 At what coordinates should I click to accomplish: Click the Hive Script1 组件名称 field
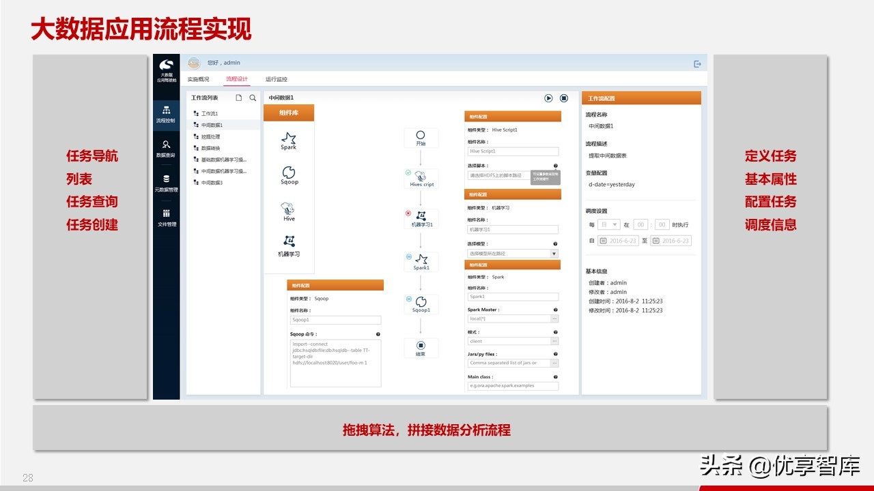pos(513,151)
